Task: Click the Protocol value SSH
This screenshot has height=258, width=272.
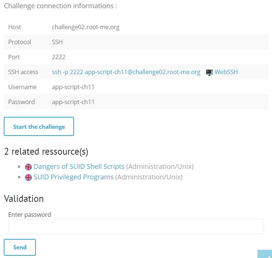Action: click(57, 42)
